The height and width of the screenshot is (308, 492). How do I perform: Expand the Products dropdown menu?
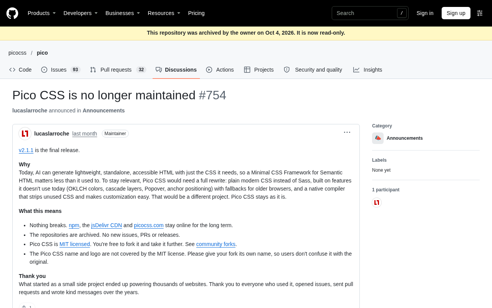click(x=42, y=13)
